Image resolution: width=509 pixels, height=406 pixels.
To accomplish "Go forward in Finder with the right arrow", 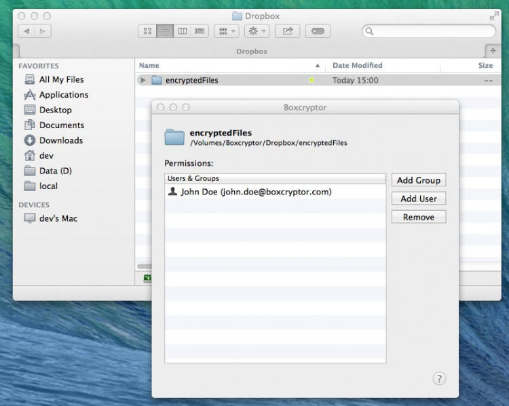I will [x=43, y=31].
